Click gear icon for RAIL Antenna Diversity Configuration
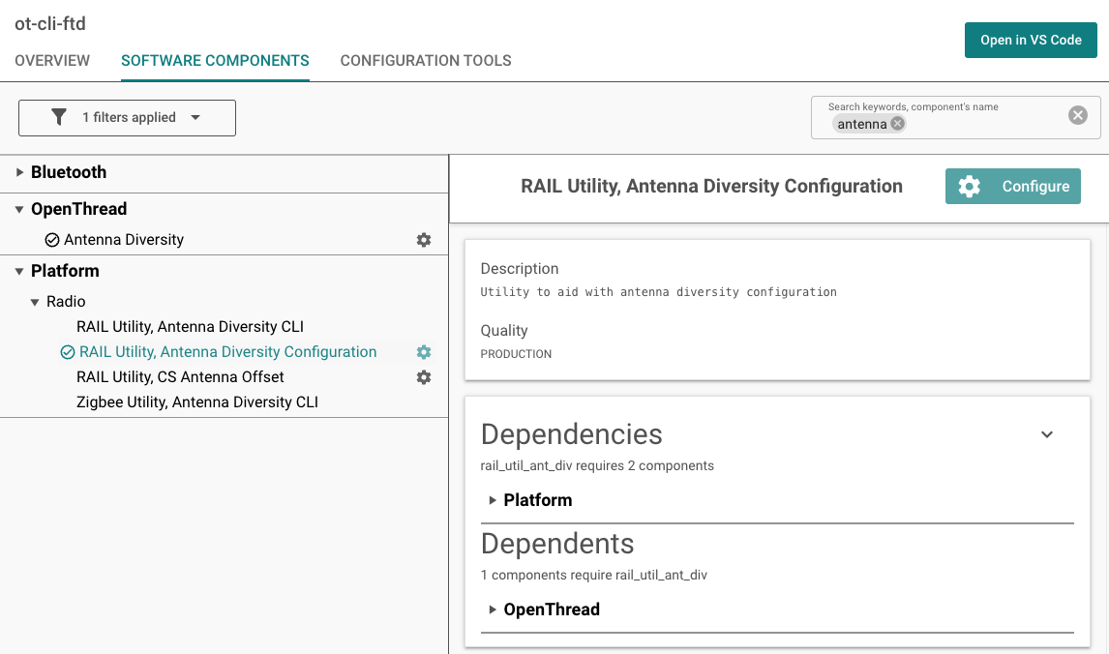Viewport: 1109px width, 654px height. point(424,352)
